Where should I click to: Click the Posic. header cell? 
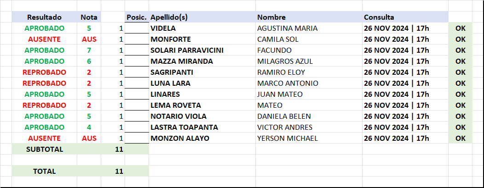(x=137, y=17)
